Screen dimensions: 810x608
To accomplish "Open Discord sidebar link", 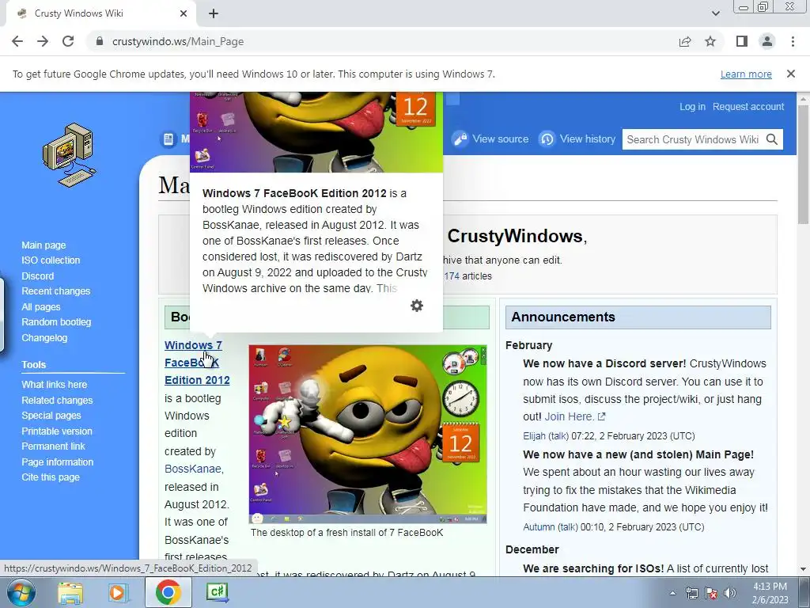I will tap(38, 276).
